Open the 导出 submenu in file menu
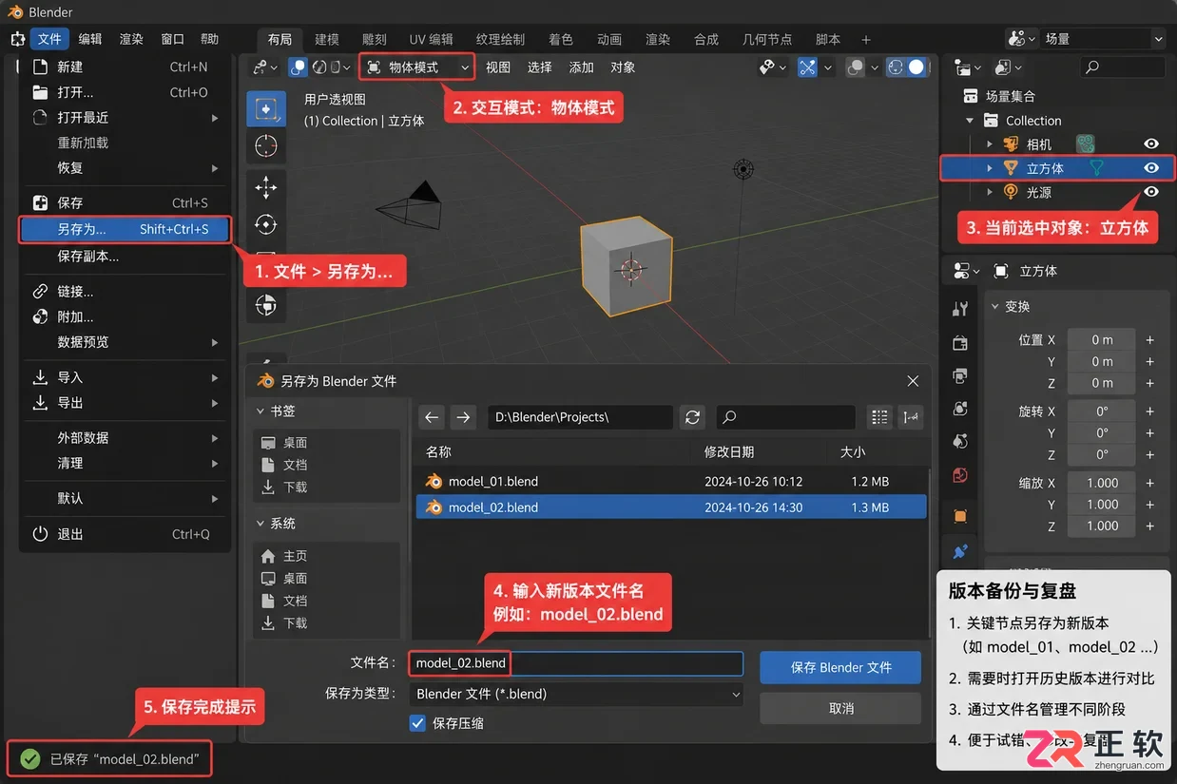 click(125, 403)
